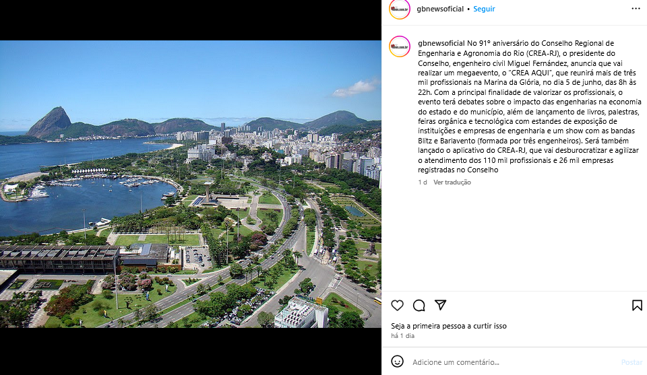The width and height of the screenshot is (647, 375).
Task: Follow account via Seguir link
Action: point(484,9)
